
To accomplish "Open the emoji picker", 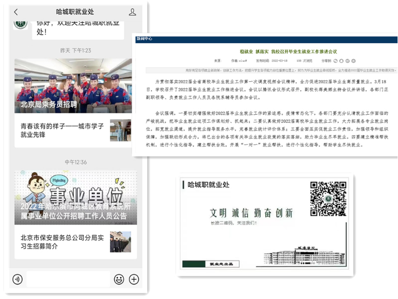I will (119, 279).
